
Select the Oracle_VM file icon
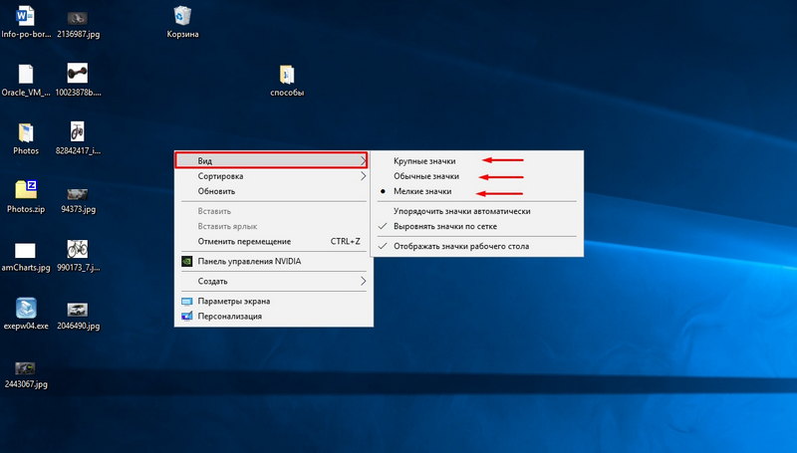(26, 75)
